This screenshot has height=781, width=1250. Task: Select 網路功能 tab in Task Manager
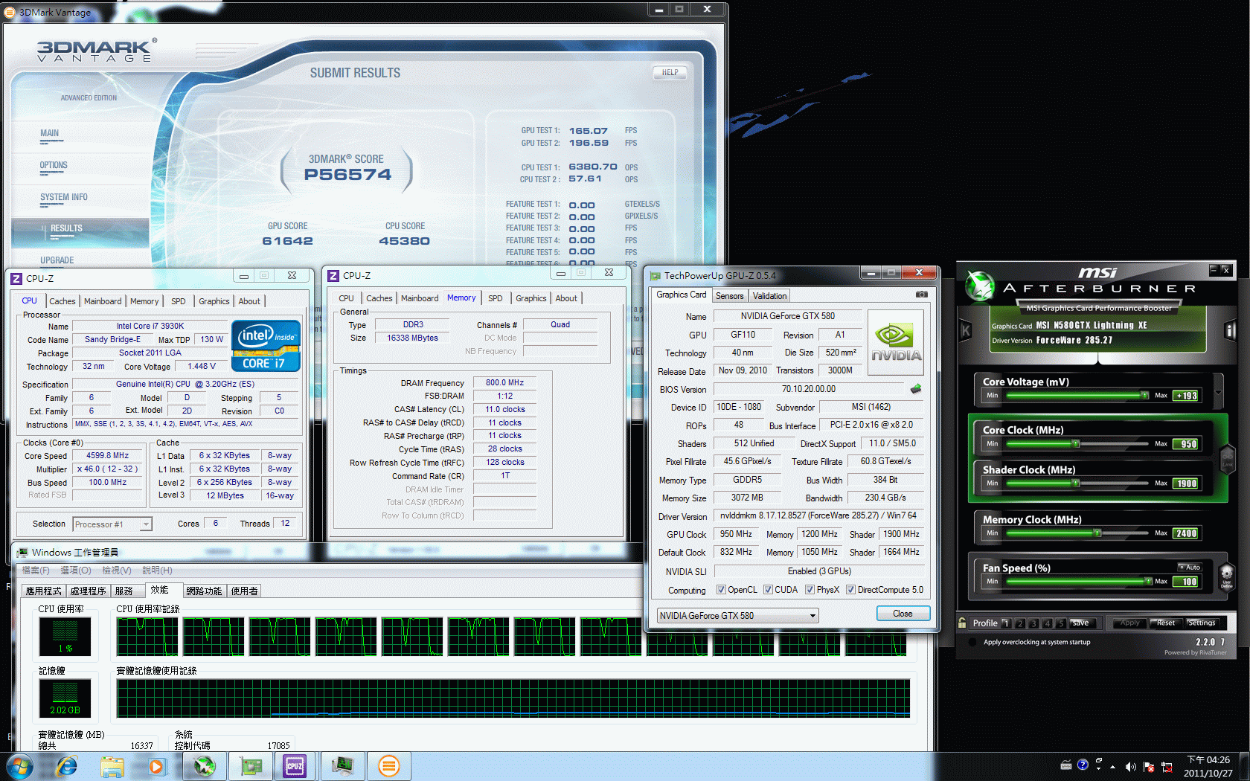coord(204,591)
